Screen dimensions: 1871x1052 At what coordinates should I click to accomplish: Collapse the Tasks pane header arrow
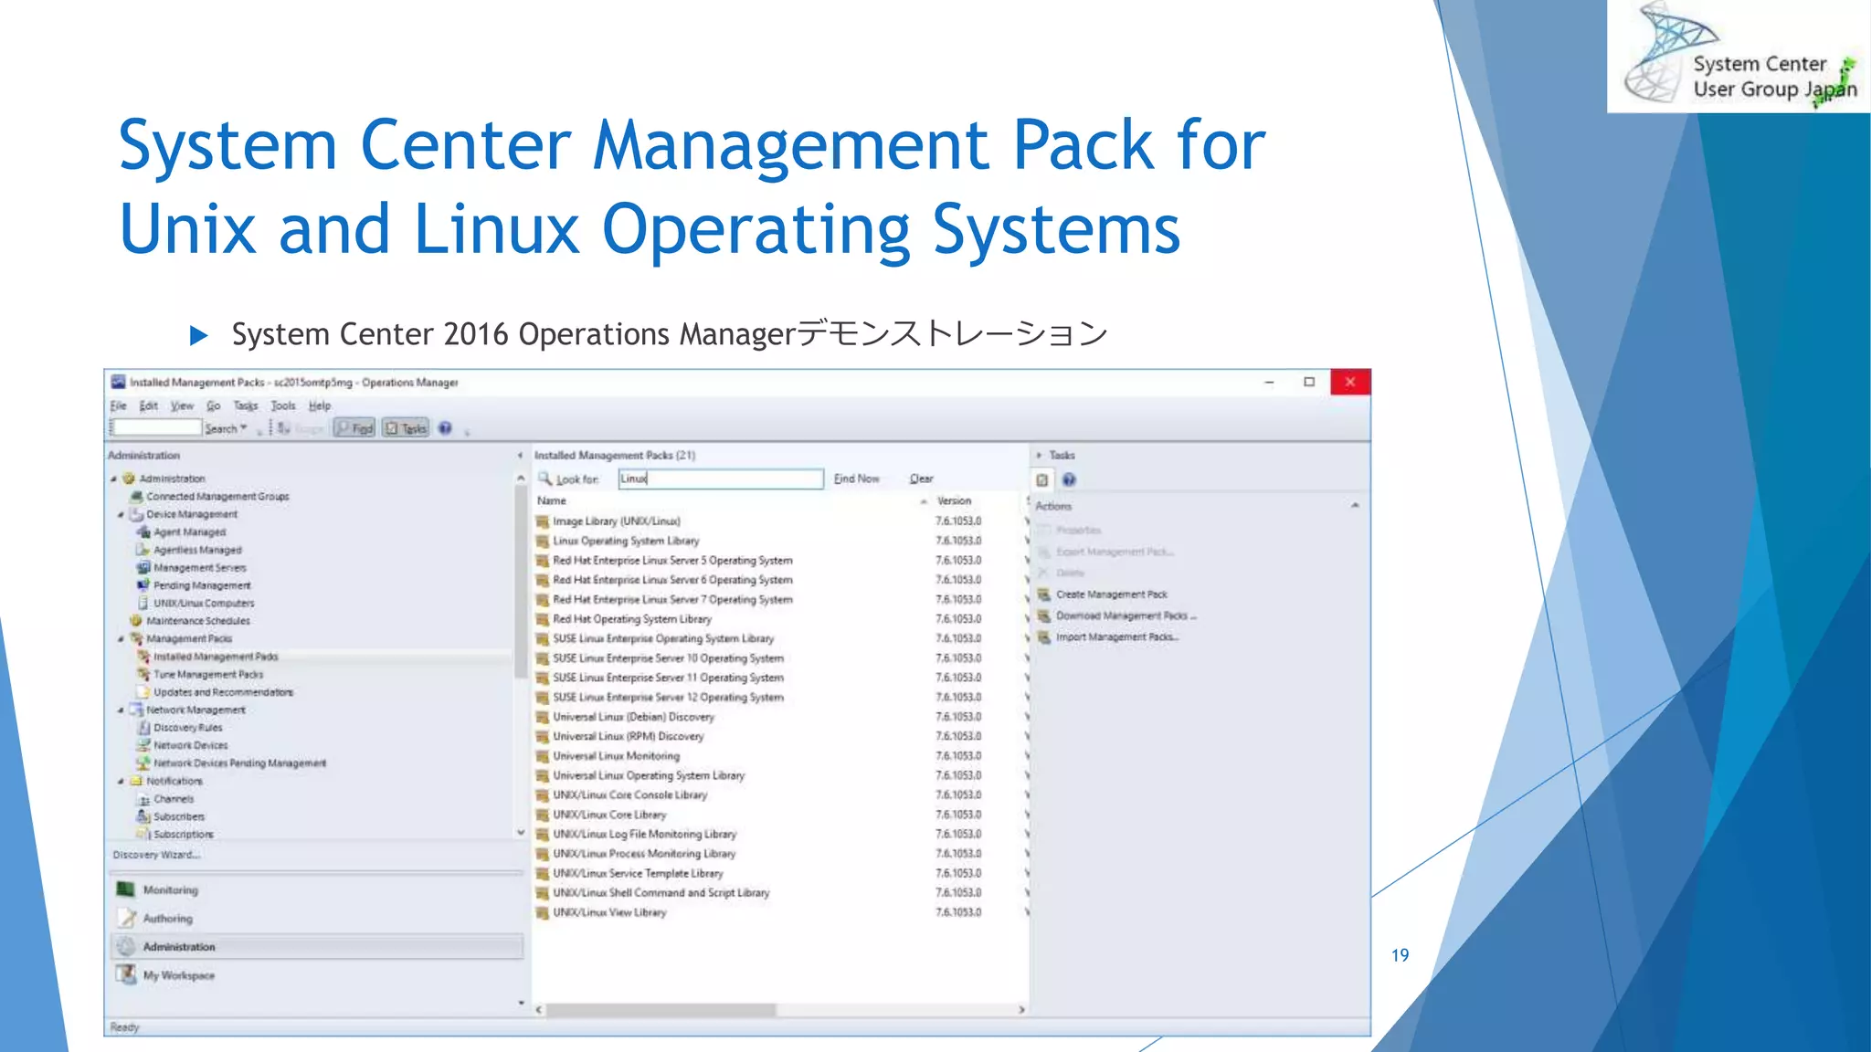(1039, 455)
